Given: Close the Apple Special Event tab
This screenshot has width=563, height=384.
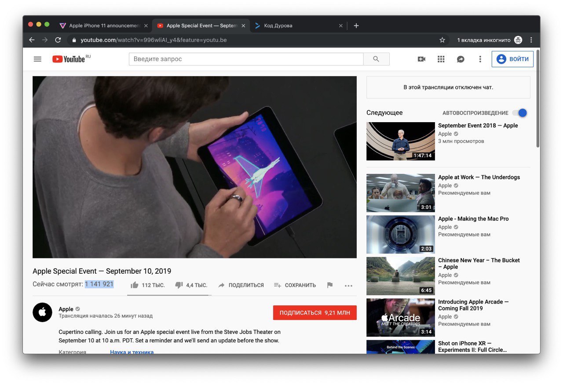Looking at the screenshot, I should point(243,25).
